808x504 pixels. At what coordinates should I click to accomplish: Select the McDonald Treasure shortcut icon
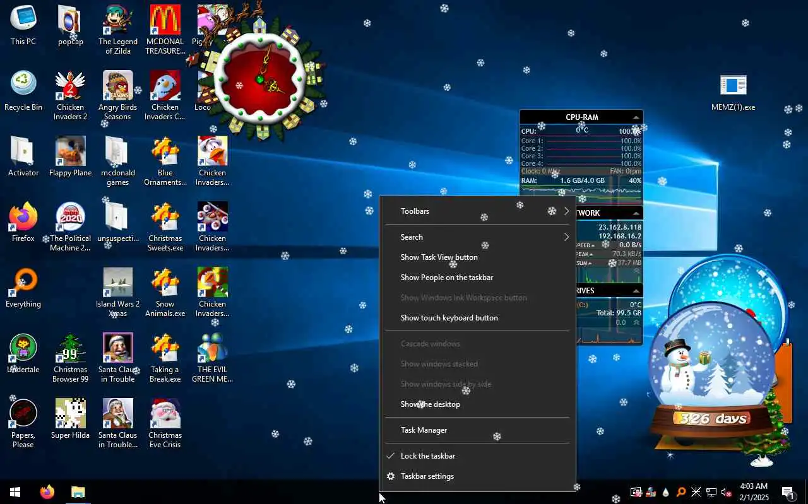click(x=165, y=30)
